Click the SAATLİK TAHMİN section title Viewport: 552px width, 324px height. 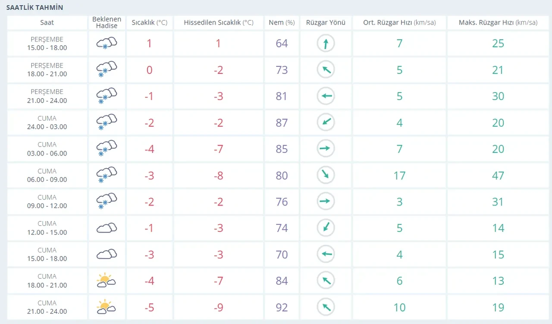[34, 8]
